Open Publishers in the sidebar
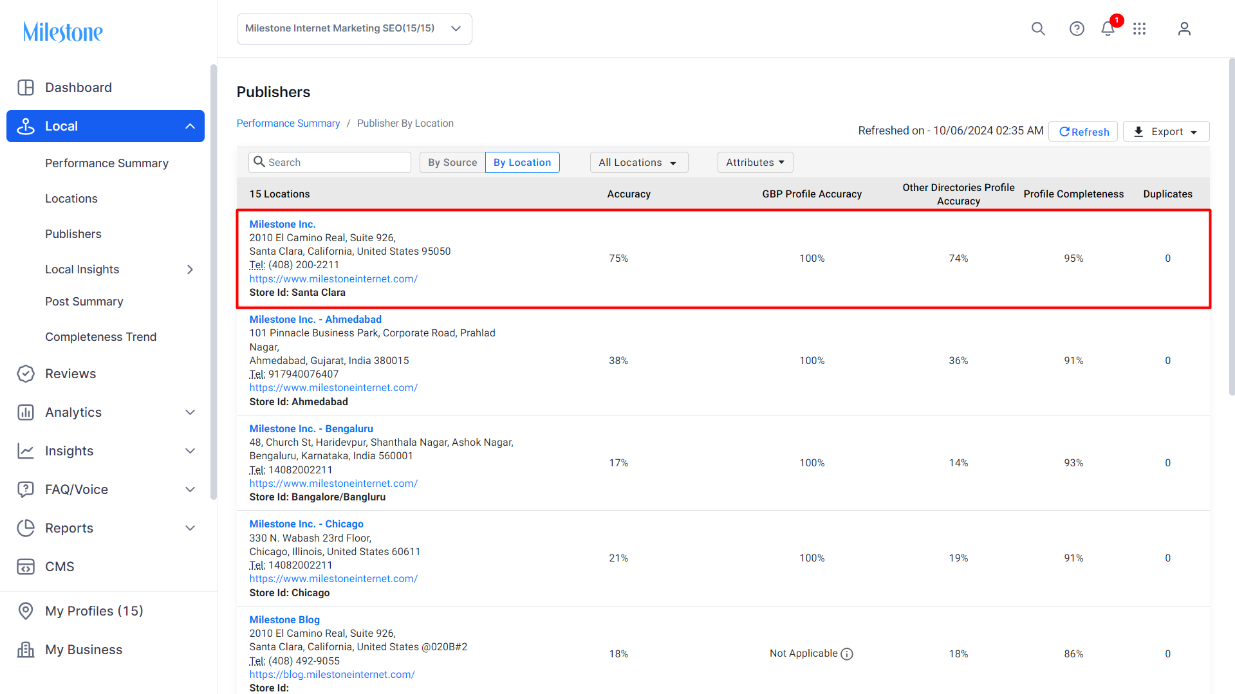The height and width of the screenshot is (694, 1235). pos(73,234)
